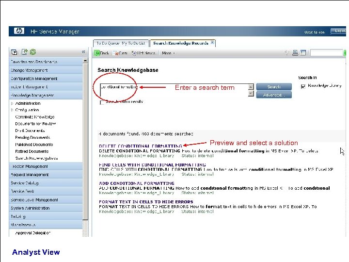Collapse the navigator with the double chevron
349x262 pixels.
[x=83, y=52]
